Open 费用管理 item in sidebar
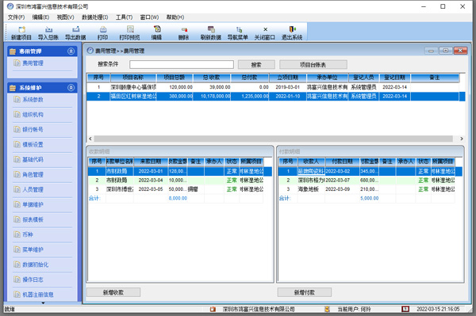The image size is (476, 316). (x=33, y=63)
